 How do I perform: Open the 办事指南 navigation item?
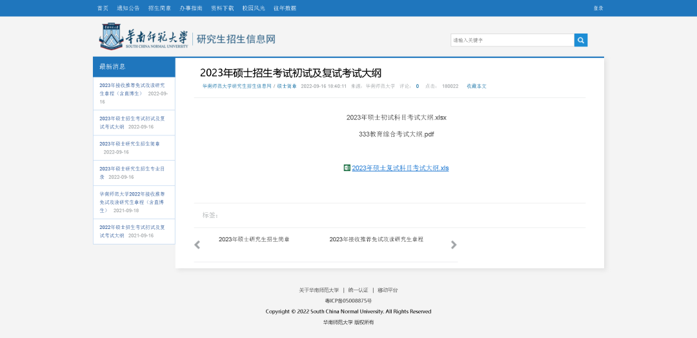pyautogui.click(x=191, y=8)
